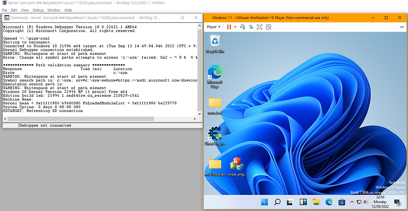This screenshot has height=211, width=408.
Task: Open the clock showing 22:50 Monday
Action: (380, 202)
